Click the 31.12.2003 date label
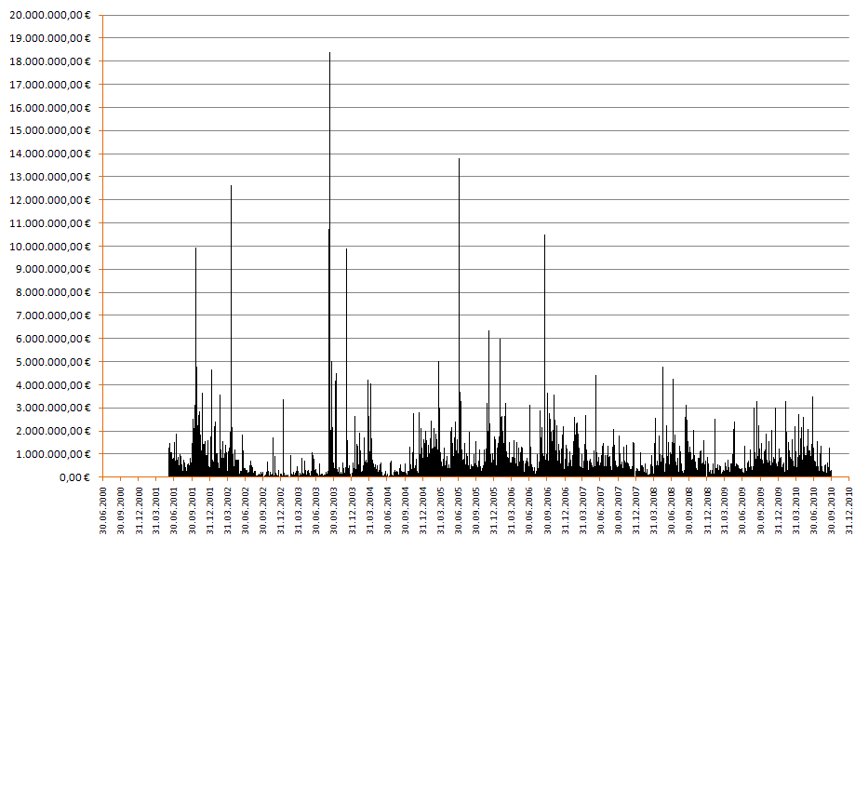 [x=353, y=511]
